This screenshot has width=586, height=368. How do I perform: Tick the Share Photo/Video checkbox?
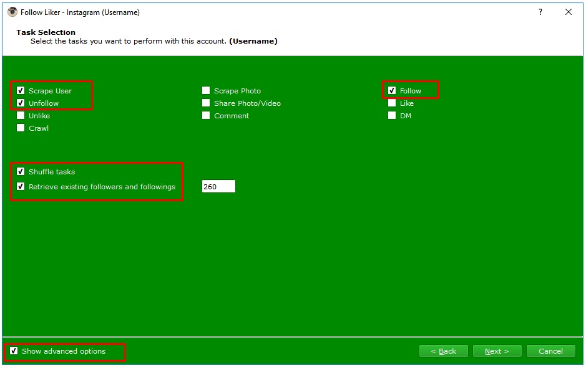(206, 103)
